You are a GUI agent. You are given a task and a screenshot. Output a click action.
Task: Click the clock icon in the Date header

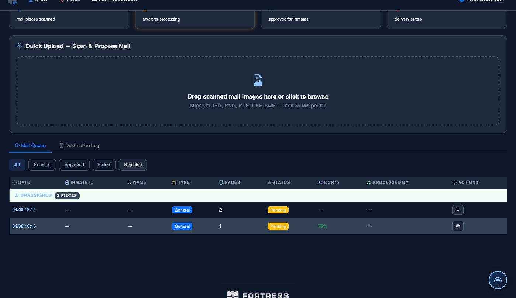pyautogui.click(x=14, y=182)
